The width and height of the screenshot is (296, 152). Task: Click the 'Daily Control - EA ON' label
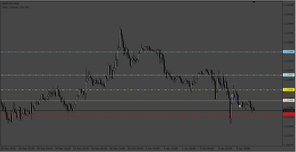(16, 7)
